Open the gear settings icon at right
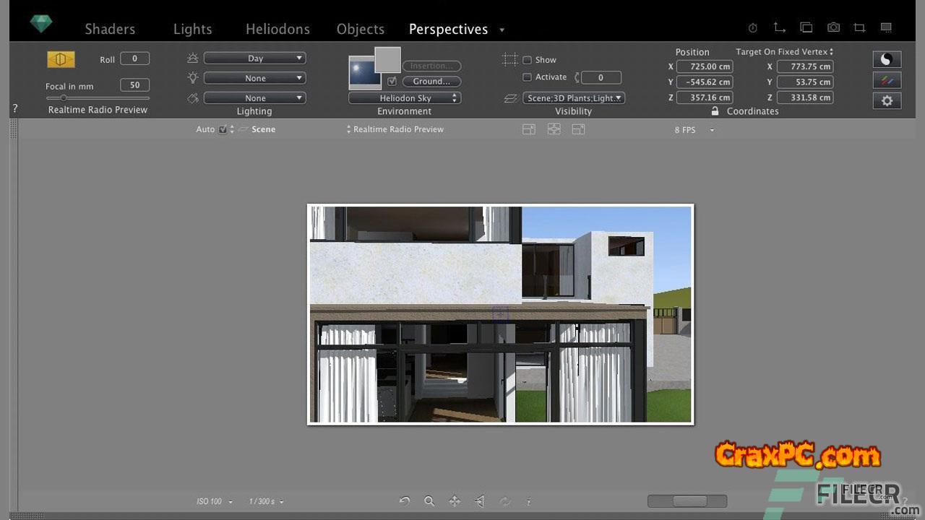 [x=887, y=100]
